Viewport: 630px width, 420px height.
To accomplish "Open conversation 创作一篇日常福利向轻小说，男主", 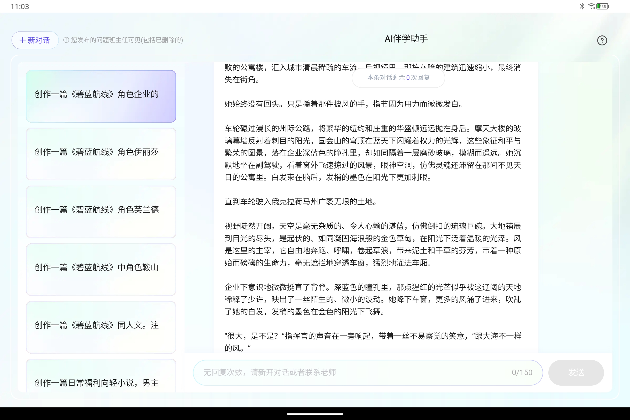I will click(x=101, y=376).
